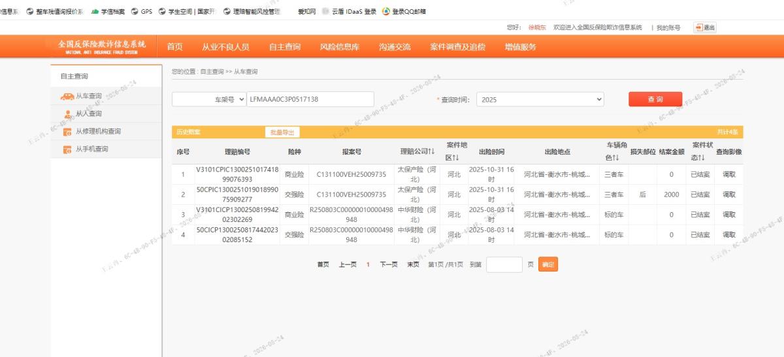Open the 整车残值询报价 bookmark
The height and width of the screenshot is (357, 784).
pyautogui.click(x=56, y=11)
